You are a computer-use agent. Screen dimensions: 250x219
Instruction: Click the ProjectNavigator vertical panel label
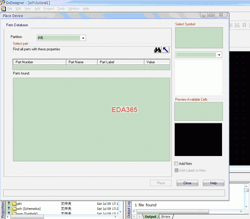[3, 210]
